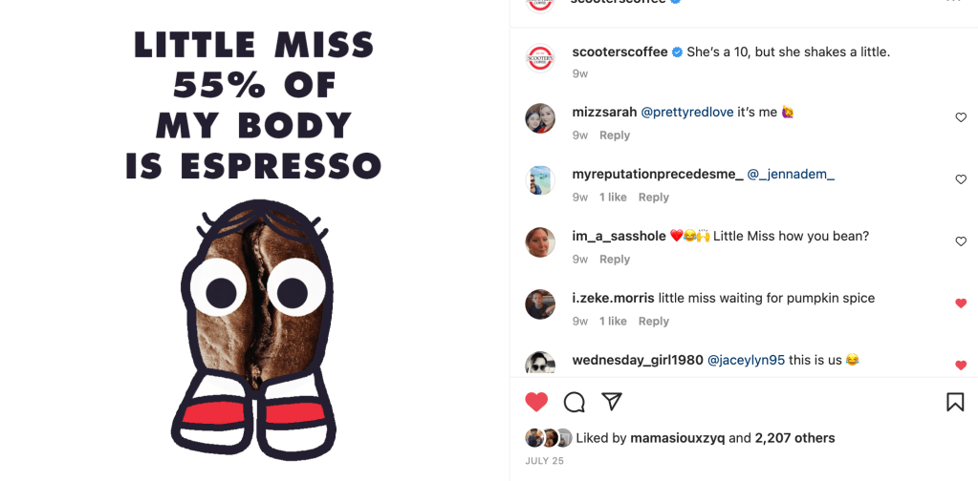Screen dimensions: 978x481
Task: Unlike wednesday_girl1980 comment red heart
Action: pyautogui.click(x=961, y=366)
